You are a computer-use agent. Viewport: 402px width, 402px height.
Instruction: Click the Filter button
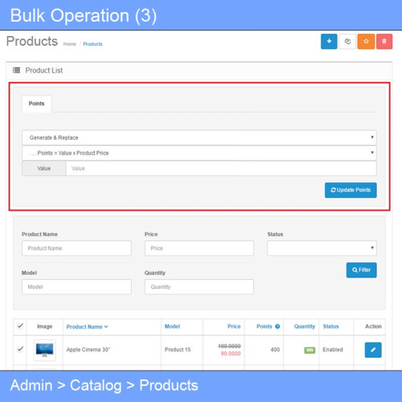[x=361, y=270]
